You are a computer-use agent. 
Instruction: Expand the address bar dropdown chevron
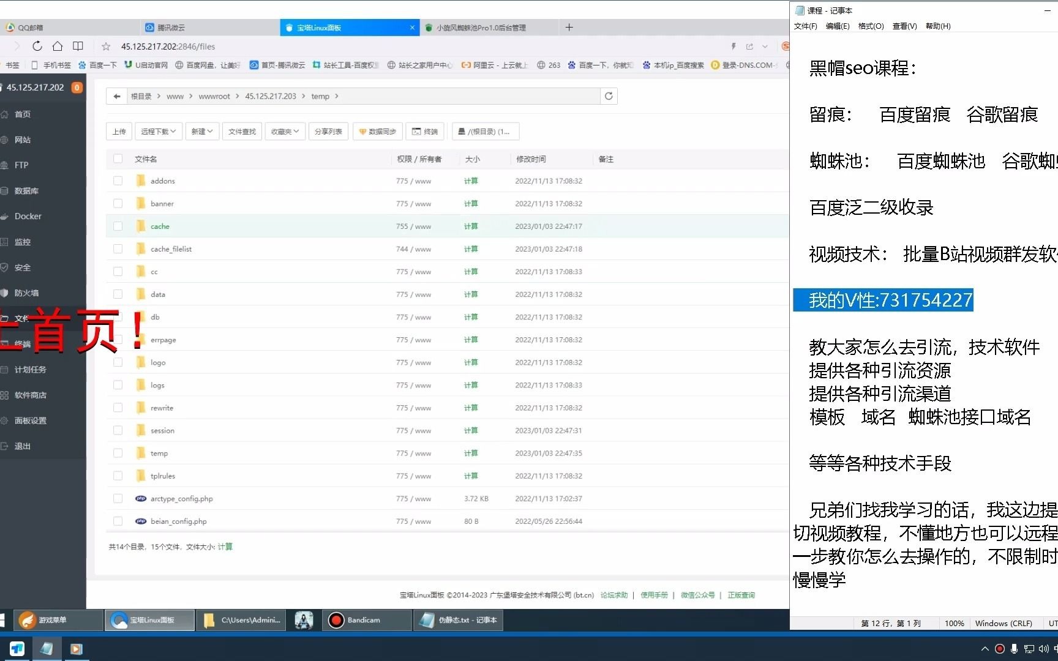[765, 47]
